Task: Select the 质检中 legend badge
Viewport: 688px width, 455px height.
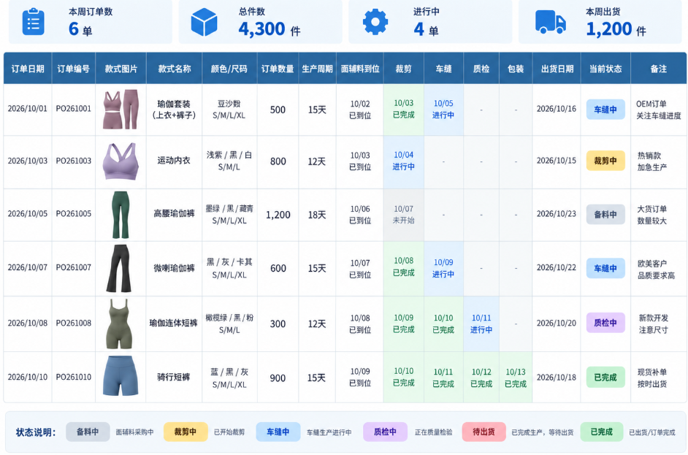Action: [x=385, y=432]
